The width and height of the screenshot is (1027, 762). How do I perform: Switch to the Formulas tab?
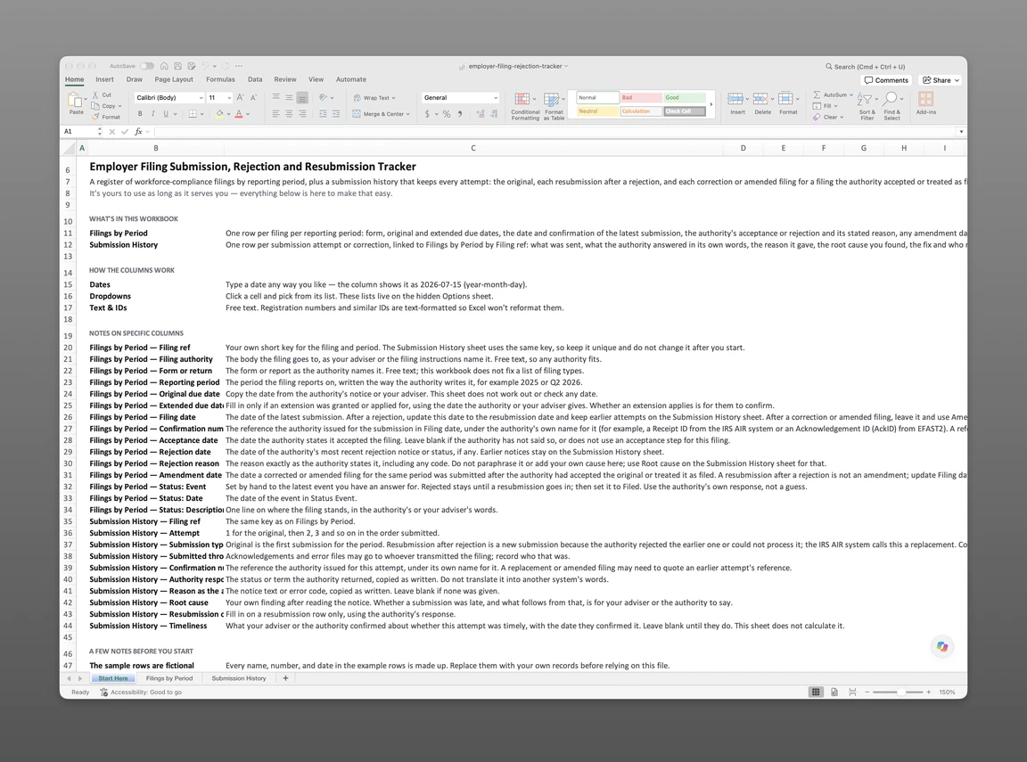(x=220, y=79)
